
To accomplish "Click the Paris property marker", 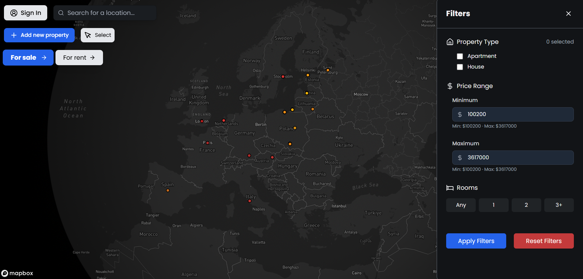I will click(x=208, y=143).
